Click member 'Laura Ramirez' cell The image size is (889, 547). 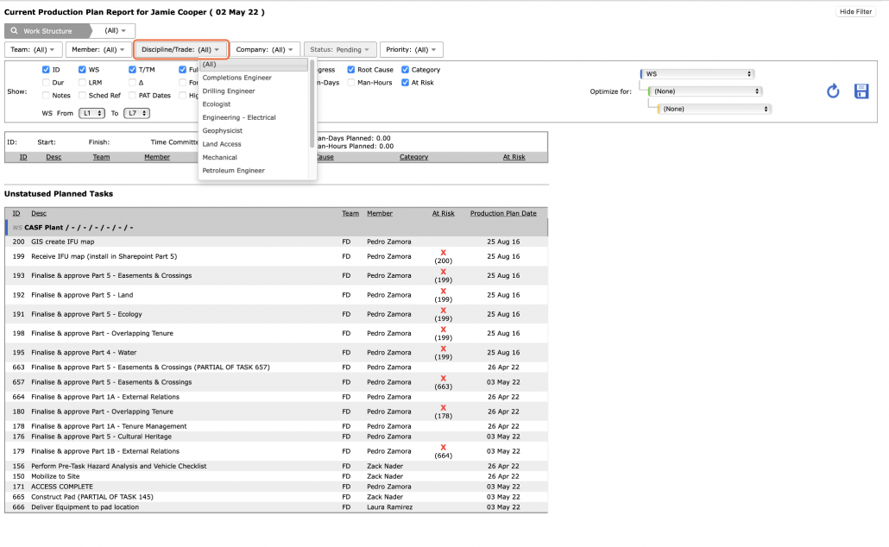coord(389,507)
